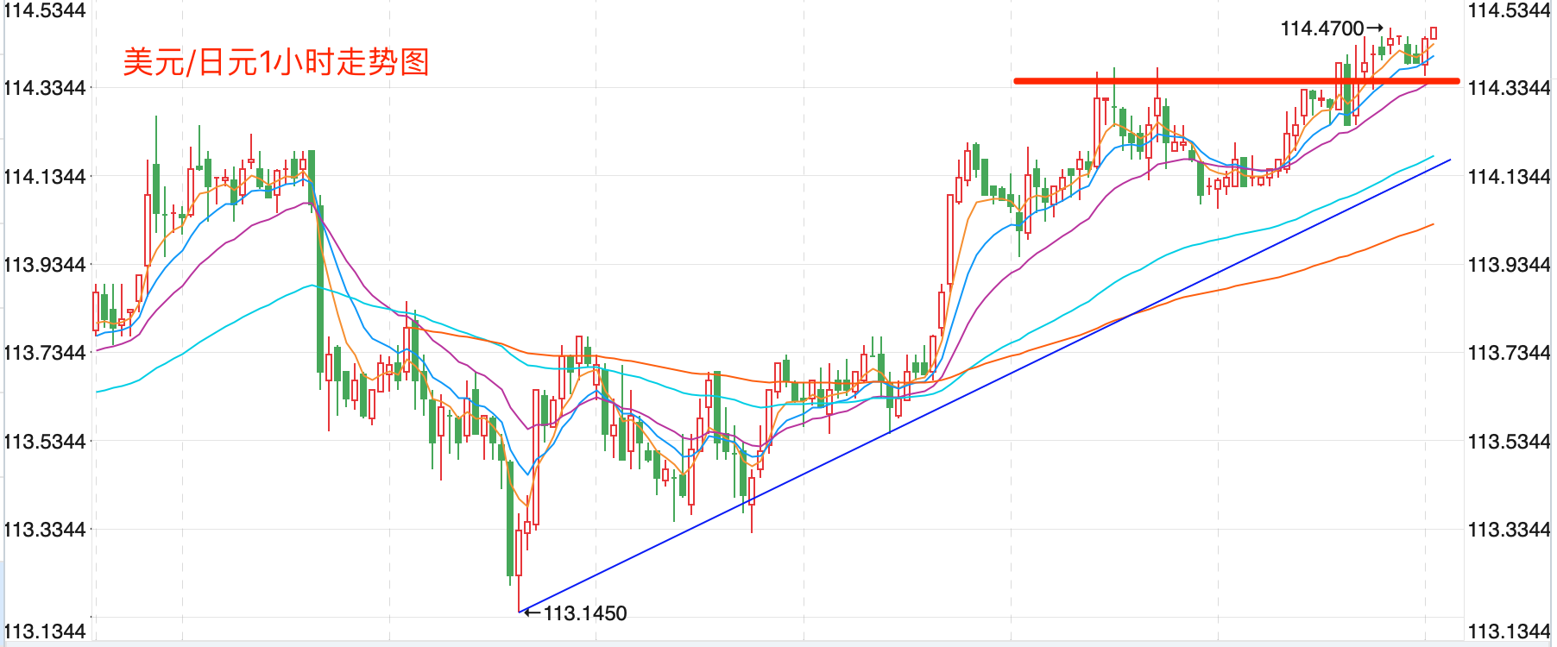Click the arrow beside the 114.4700 label
The height and width of the screenshot is (647, 1557).
click(1375, 28)
